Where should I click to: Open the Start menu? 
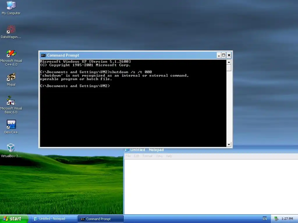14,219
